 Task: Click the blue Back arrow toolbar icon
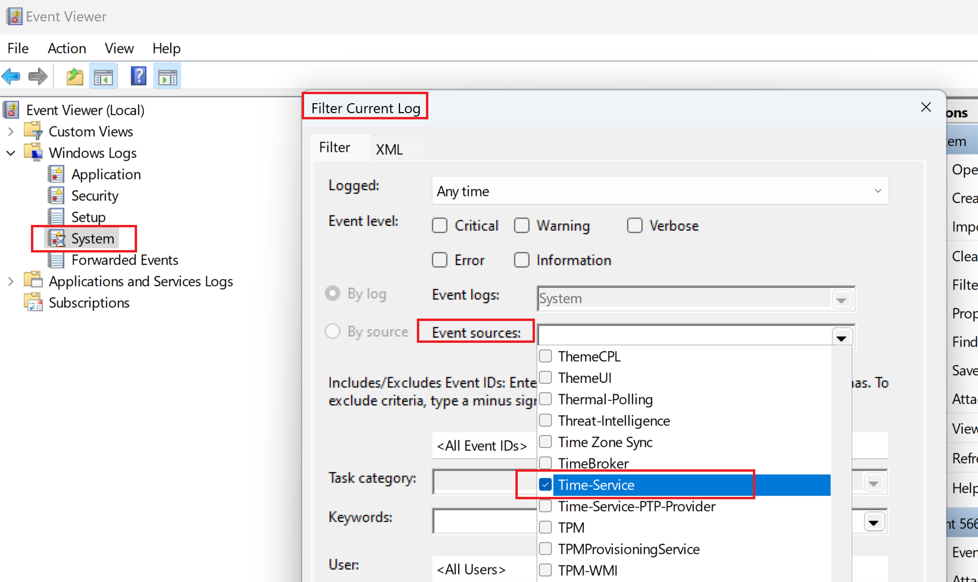tap(11, 76)
